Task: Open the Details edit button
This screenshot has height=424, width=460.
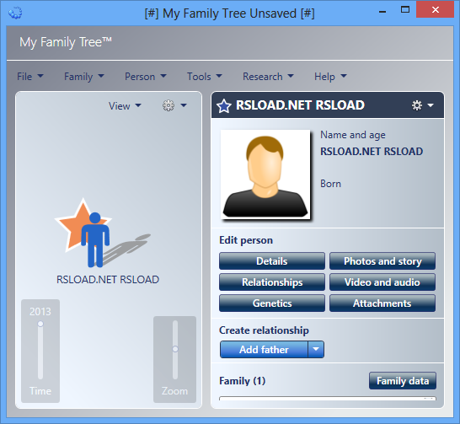Action: point(272,260)
